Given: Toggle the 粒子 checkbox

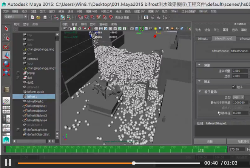Looking at the screenshot, I should coord(233,87).
